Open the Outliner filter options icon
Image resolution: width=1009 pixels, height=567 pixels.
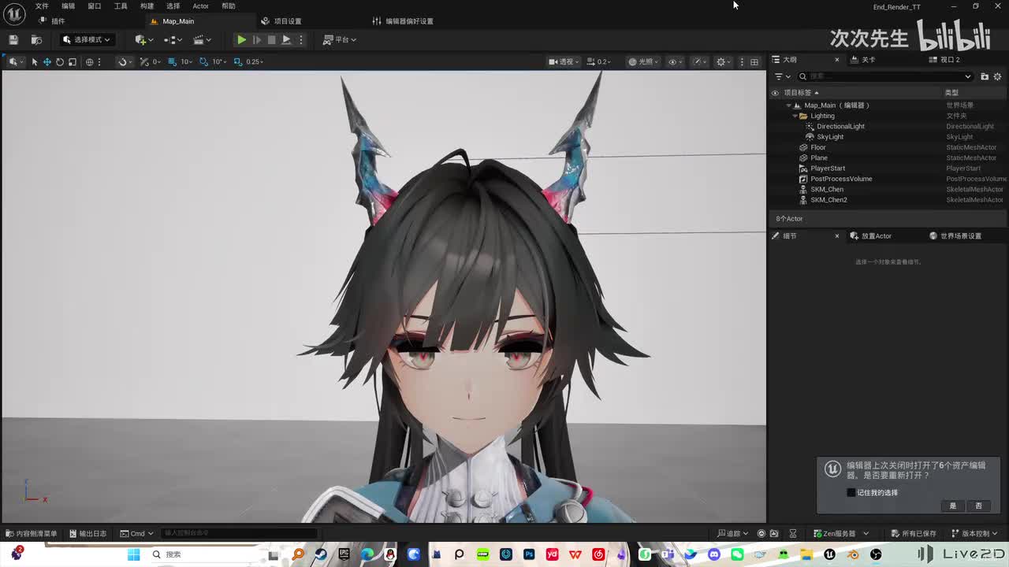782,76
